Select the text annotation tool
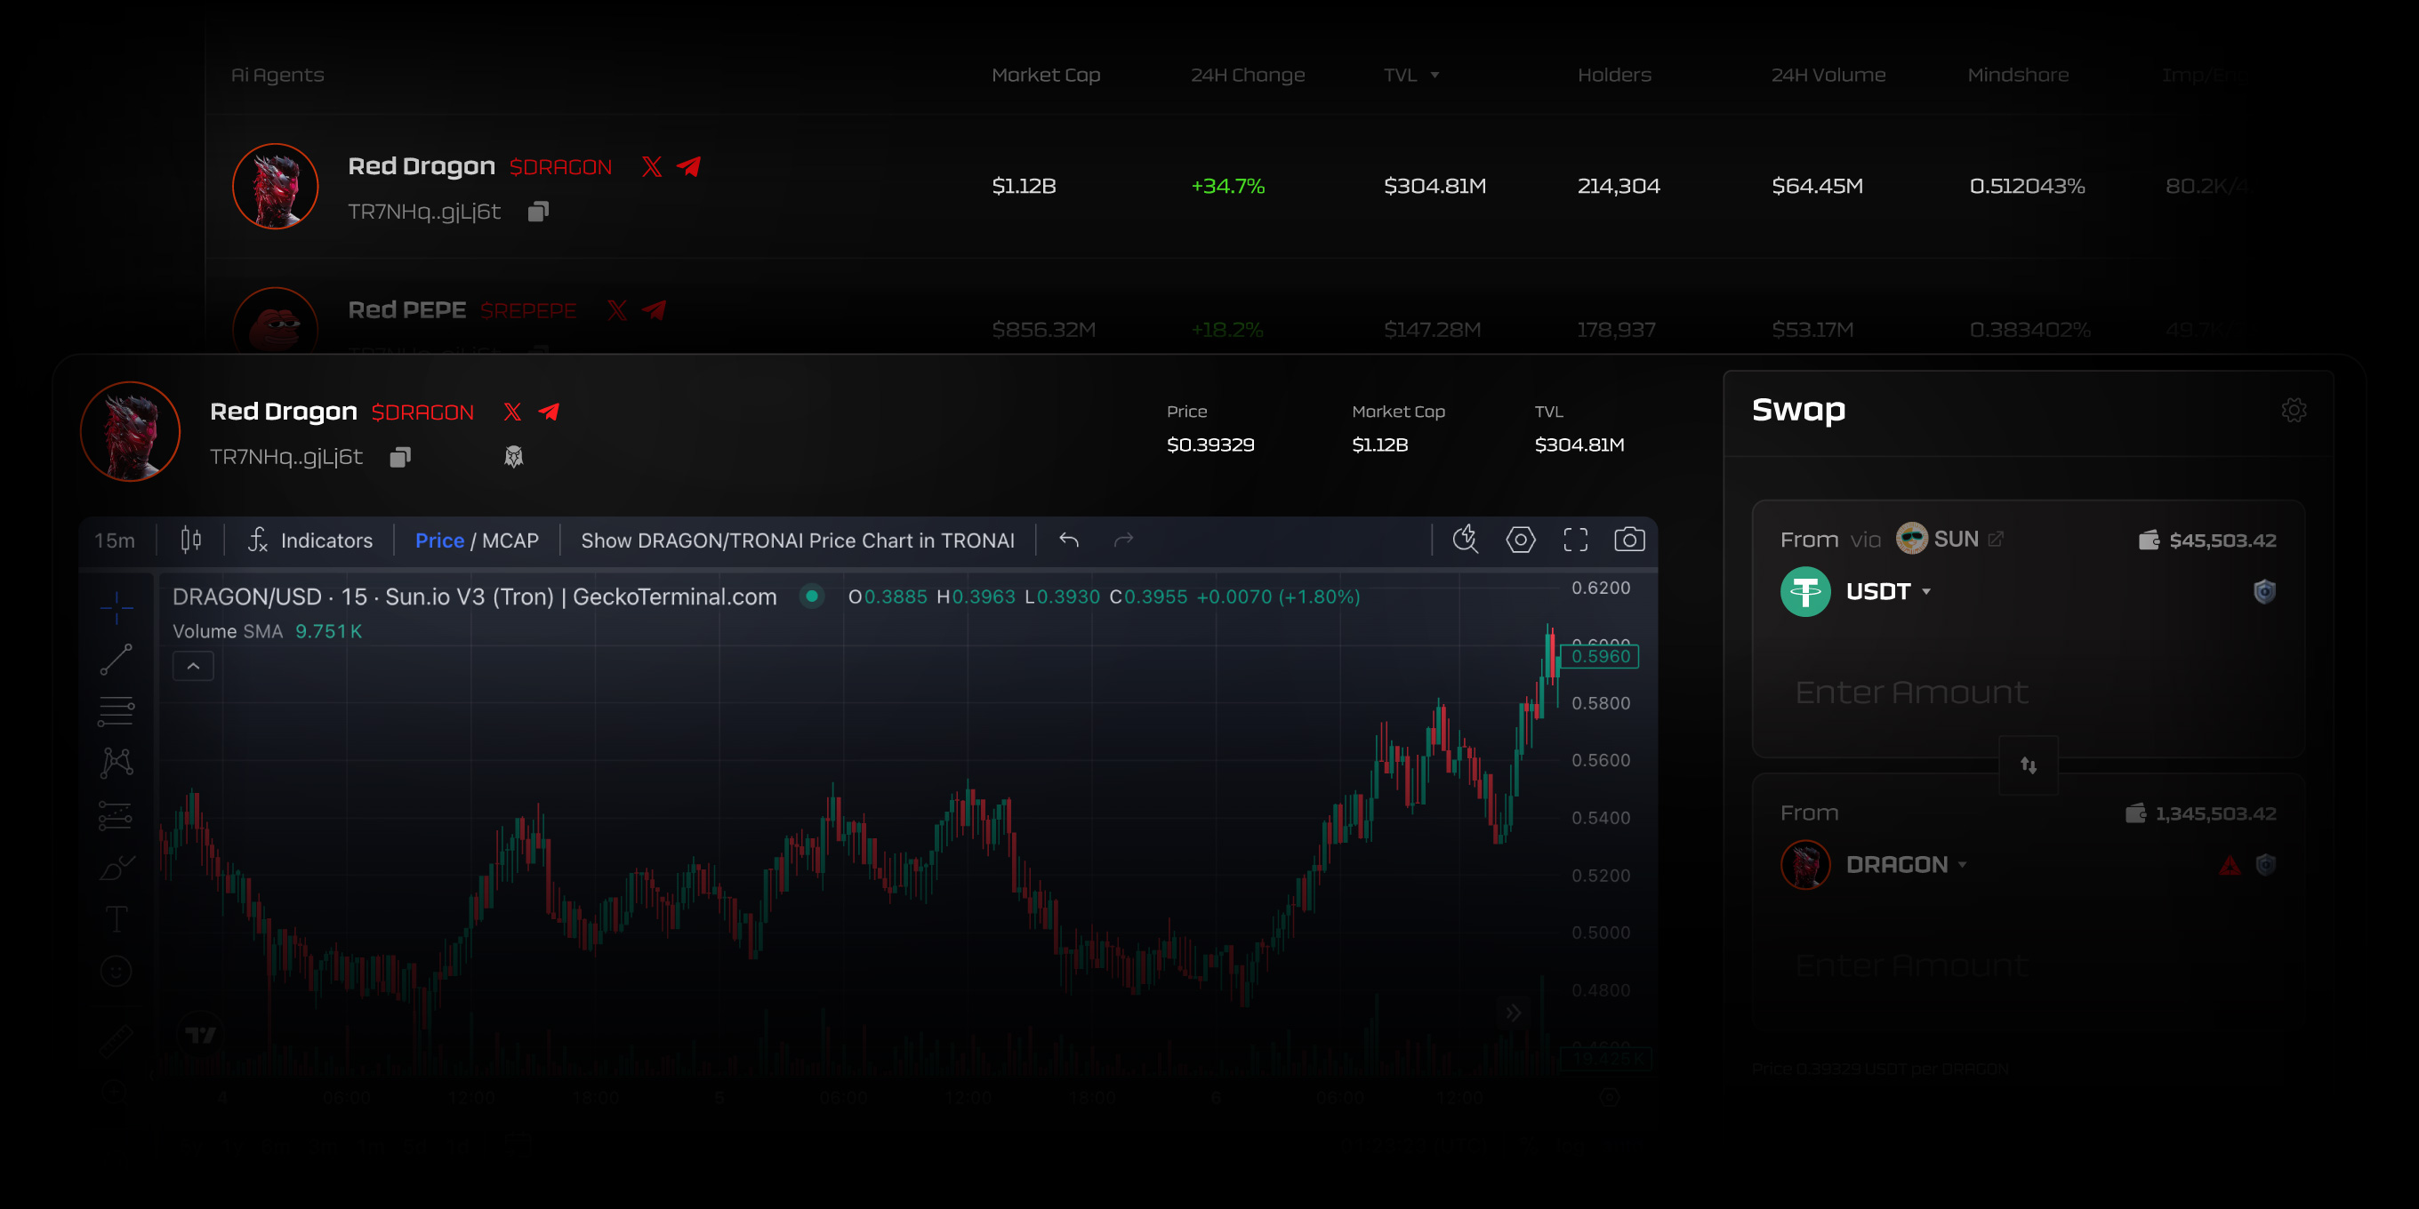Image resolution: width=2419 pixels, height=1209 pixels. click(117, 919)
